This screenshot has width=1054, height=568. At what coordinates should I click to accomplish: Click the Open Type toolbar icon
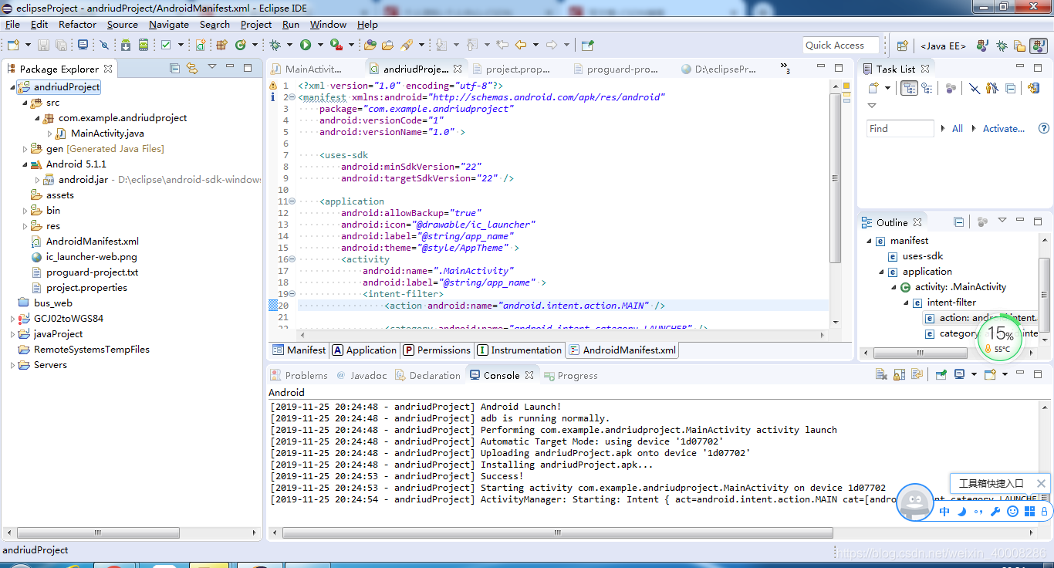(370, 46)
